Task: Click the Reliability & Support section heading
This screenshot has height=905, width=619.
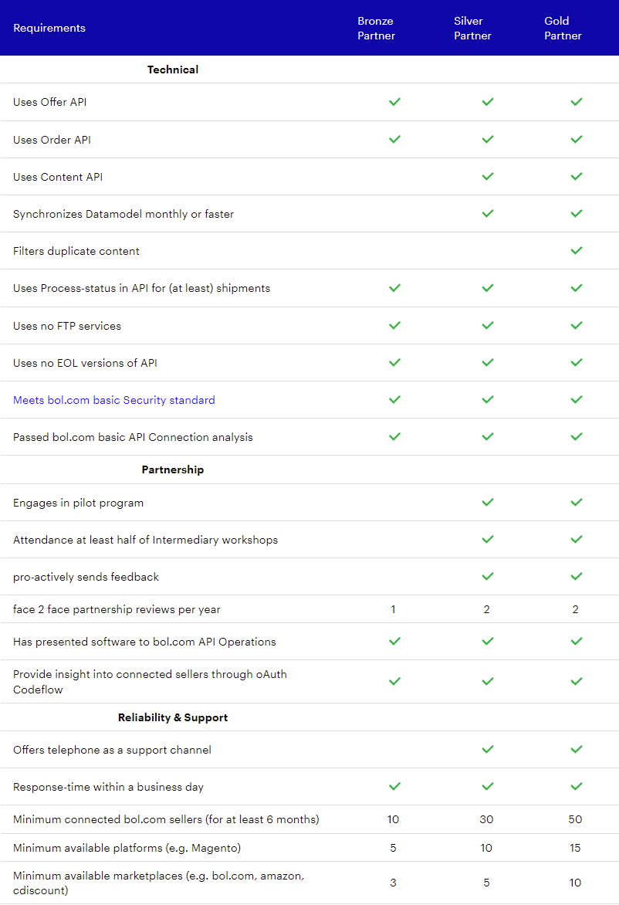Action: 172,717
